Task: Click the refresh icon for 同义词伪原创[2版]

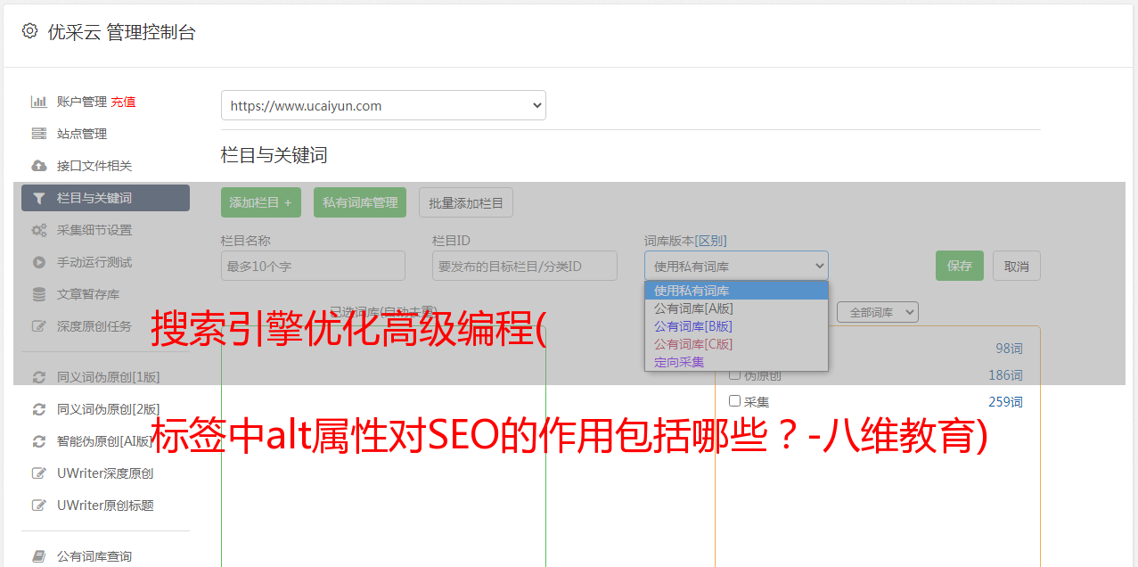Action: [x=38, y=409]
